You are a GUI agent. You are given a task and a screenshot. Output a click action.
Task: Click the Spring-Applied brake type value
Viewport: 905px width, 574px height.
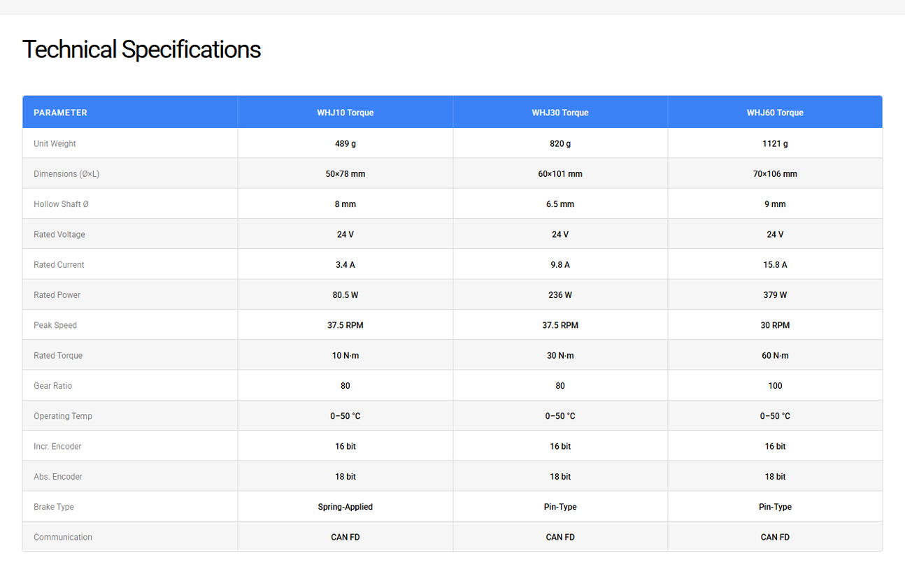[x=345, y=507]
